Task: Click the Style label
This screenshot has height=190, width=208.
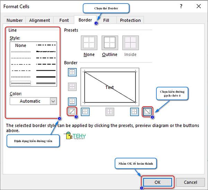Action: 15,38
